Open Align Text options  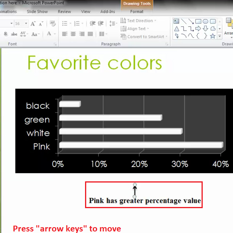tap(135, 28)
